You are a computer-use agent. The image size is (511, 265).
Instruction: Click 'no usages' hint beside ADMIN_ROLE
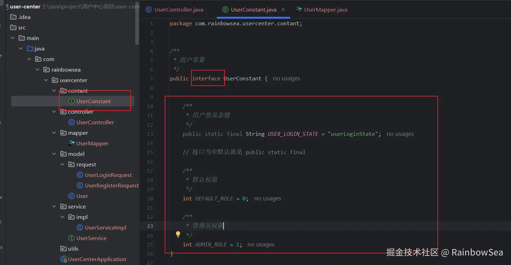(x=261, y=244)
